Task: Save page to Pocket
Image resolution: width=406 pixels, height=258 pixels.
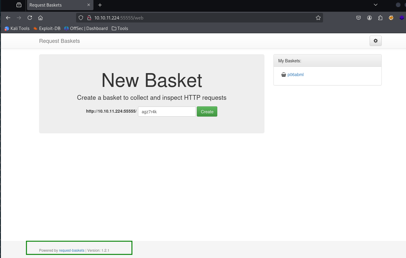Action: [359, 18]
